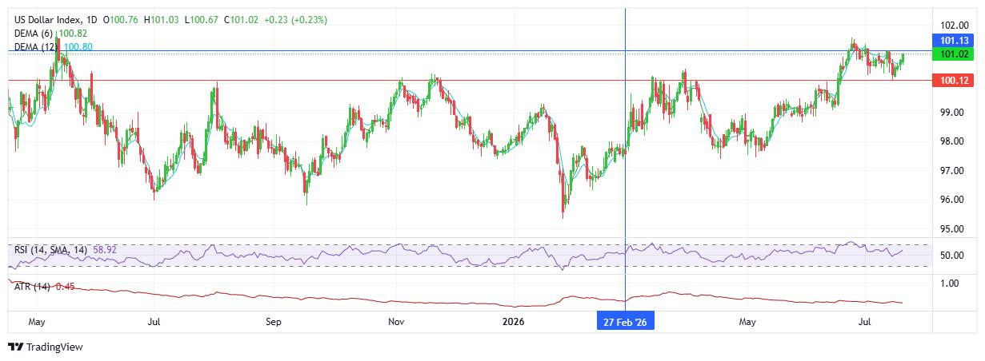Click the 2026 label on time axis

pos(513,322)
